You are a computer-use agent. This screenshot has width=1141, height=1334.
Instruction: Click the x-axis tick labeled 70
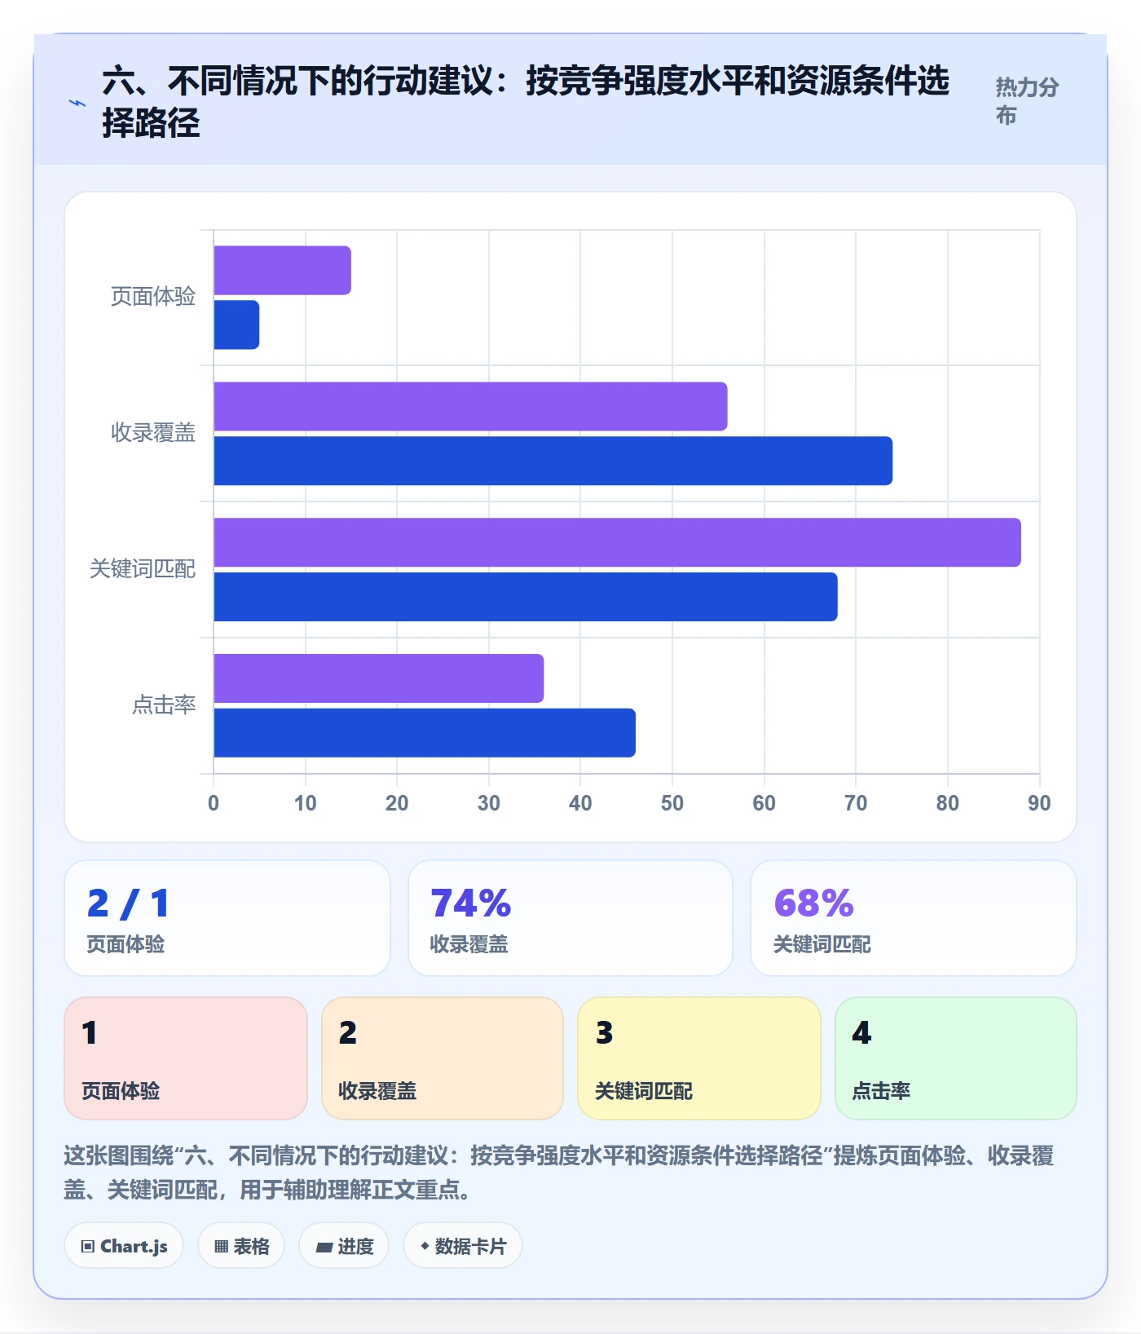pyautogui.click(x=856, y=803)
